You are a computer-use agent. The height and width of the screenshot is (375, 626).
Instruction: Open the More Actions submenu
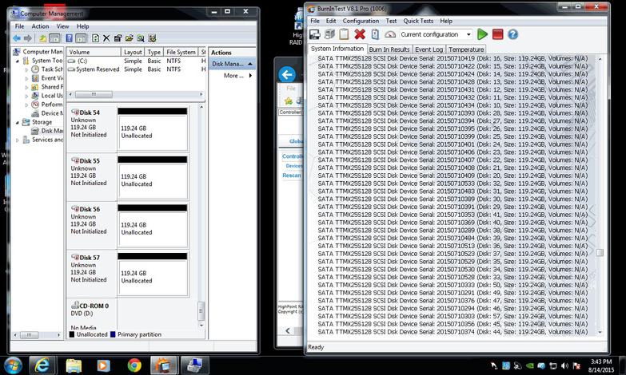[x=237, y=75]
